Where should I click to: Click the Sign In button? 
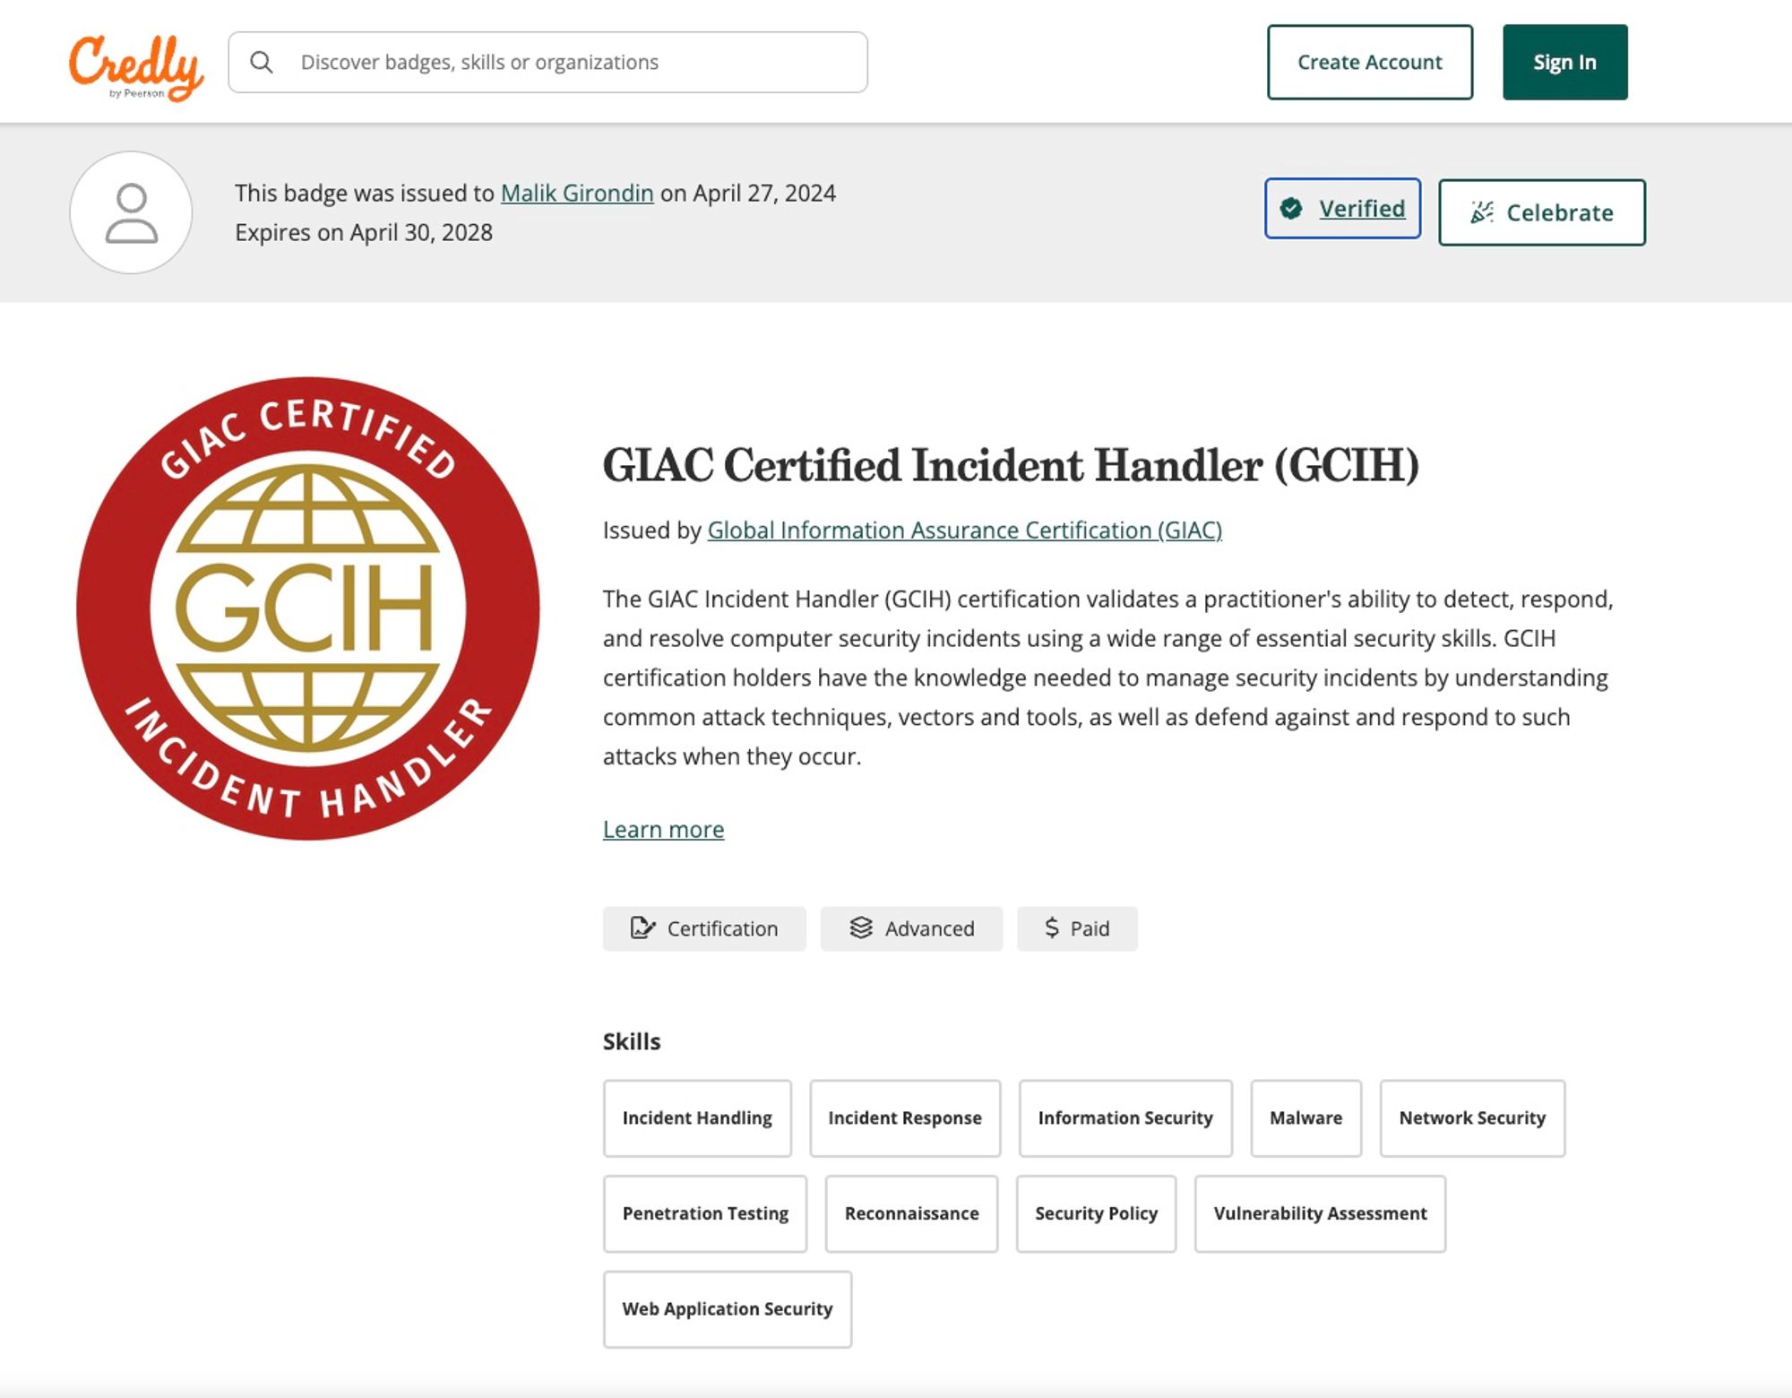(1564, 62)
